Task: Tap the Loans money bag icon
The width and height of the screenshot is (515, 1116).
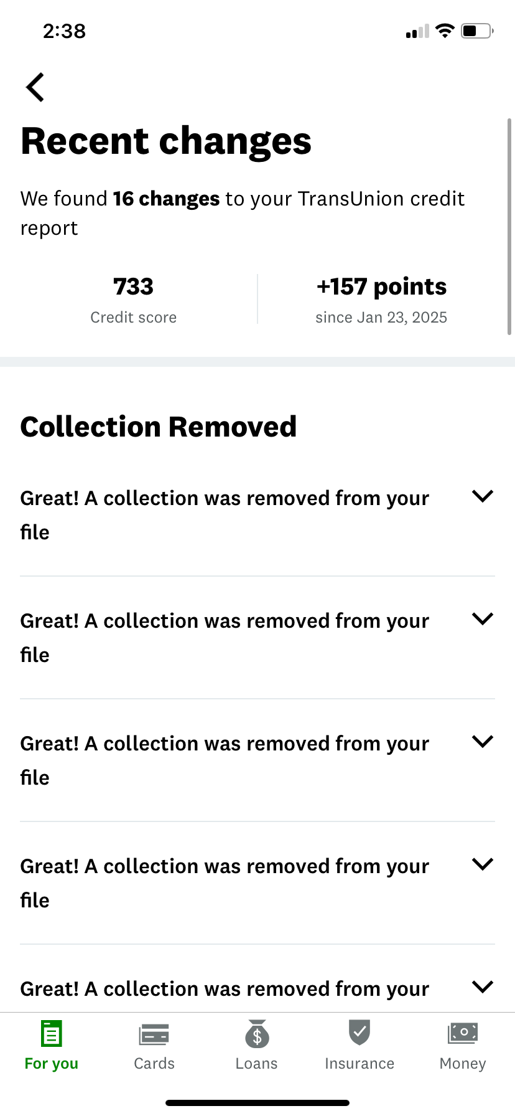Action: click(x=257, y=1033)
